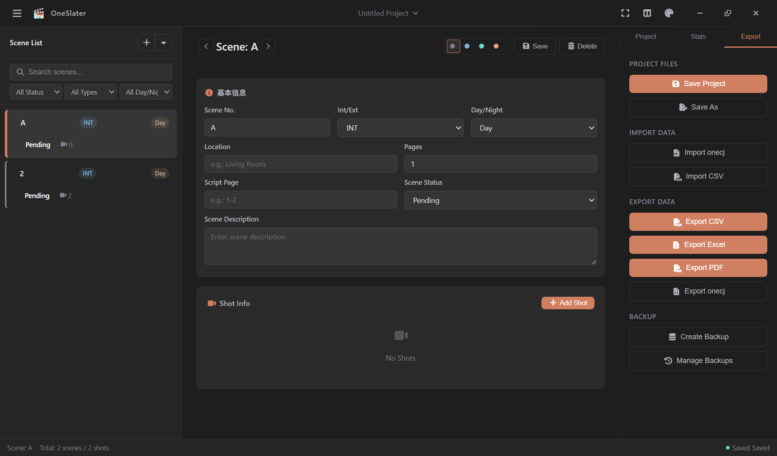Viewport: 777px width, 456px height.
Task: Open the theme palette icon
Action: (669, 13)
